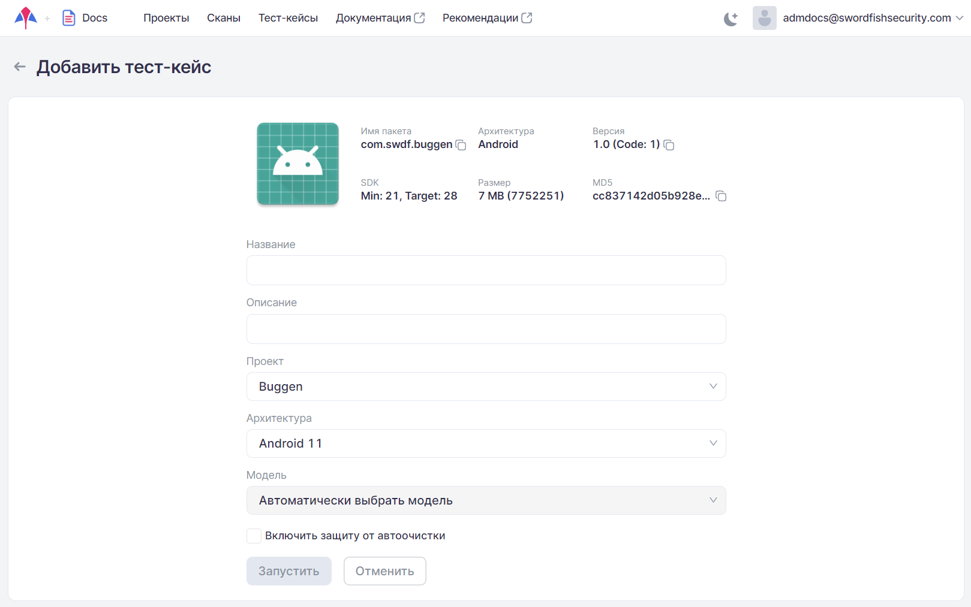Toggle dark mode moon icon
Screen dimensions: 971x607
click(730, 19)
